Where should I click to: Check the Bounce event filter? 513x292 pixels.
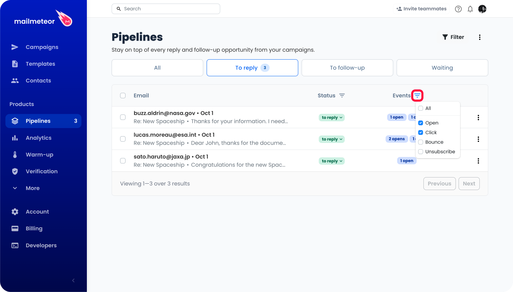[x=421, y=142]
